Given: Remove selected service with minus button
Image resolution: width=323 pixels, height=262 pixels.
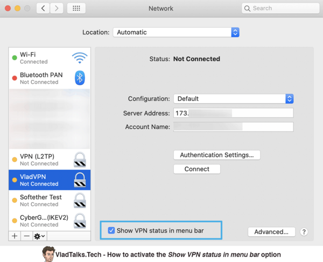Looking at the screenshot, I should click(x=26, y=236).
